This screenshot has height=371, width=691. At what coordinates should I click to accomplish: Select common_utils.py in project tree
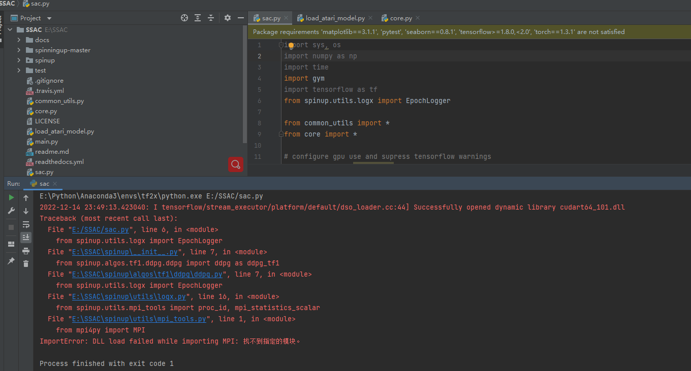[59, 101]
